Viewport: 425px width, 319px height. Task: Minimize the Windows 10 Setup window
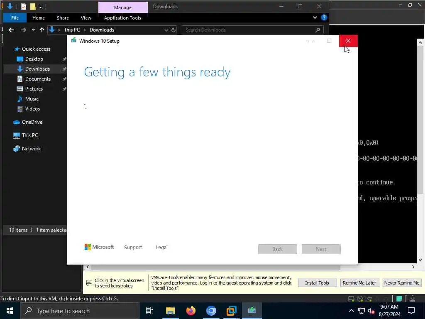click(310, 41)
